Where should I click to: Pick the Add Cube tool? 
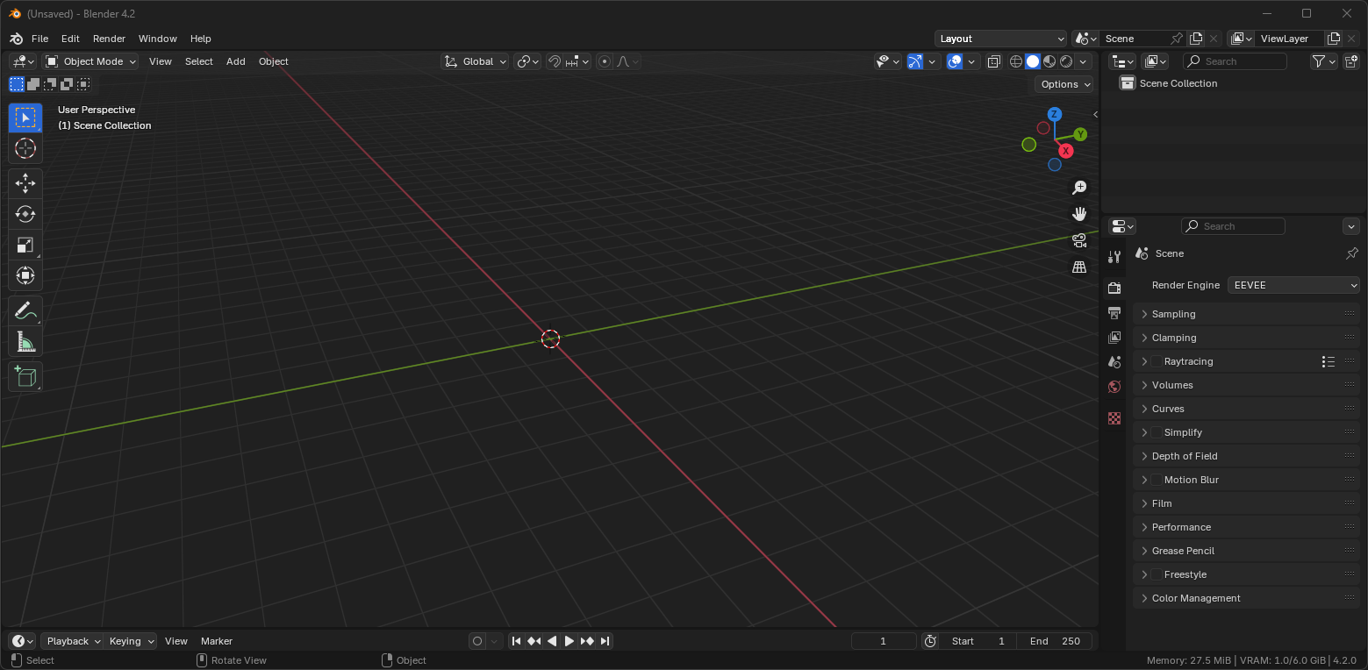tap(25, 376)
